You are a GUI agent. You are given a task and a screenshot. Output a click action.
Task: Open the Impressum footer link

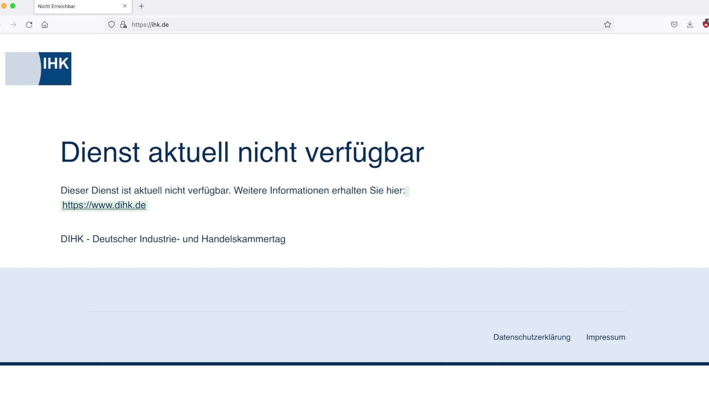(x=606, y=337)
